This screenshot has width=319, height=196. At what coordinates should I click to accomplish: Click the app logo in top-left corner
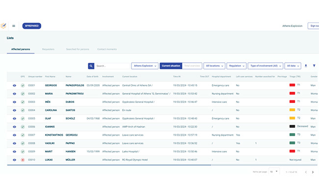[3, 26]
